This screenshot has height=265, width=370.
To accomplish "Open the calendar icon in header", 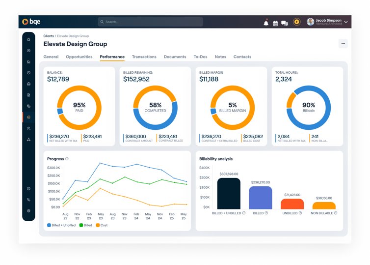I will tap(275, 23).
